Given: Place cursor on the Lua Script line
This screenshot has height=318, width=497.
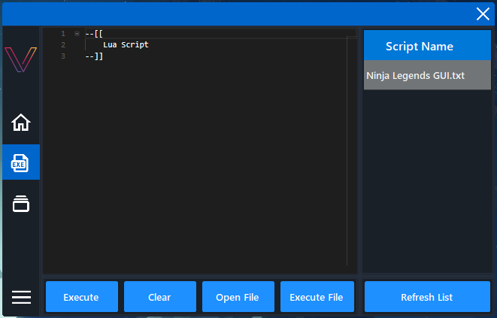Looking at the screenshot, I should tap(126, 44).
